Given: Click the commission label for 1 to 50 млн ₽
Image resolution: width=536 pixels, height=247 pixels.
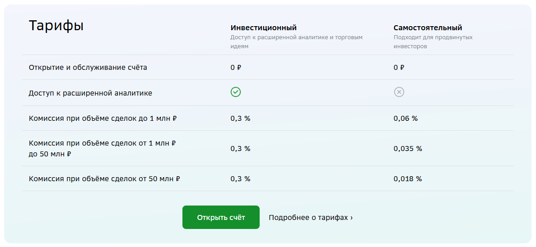Looking at the screenshot, I should click(x=102, y=148).
